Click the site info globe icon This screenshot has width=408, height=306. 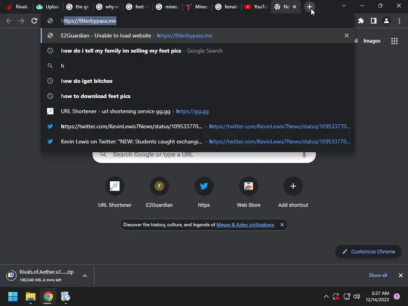tap(50, 21)
